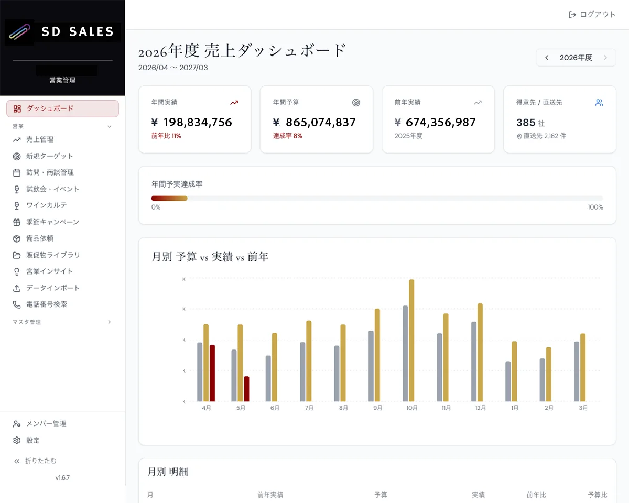
Task: Open the ダッシュボード sidebar item
Action: pos(62,108)
